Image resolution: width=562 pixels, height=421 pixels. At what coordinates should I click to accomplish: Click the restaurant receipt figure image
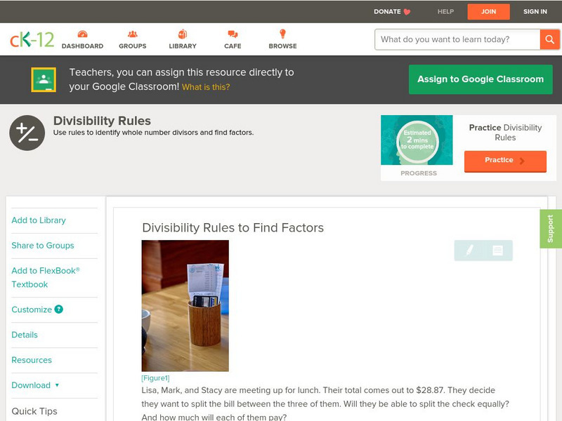185,306
